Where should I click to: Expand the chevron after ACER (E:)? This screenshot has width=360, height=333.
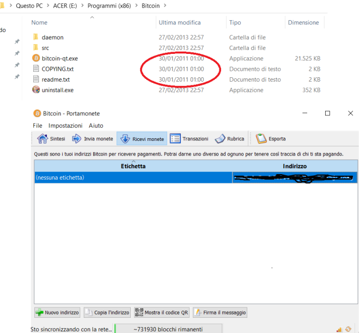pyautogui.click(x=82, y=5)
